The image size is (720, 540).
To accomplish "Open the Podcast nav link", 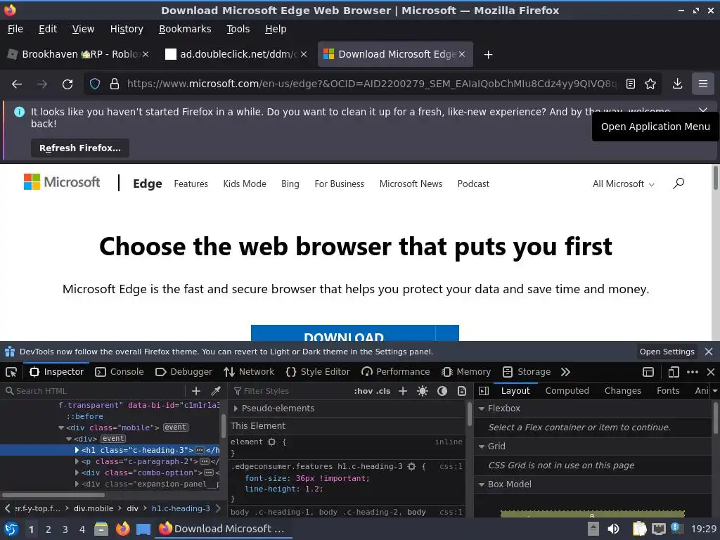I will (x=473, y=184).
